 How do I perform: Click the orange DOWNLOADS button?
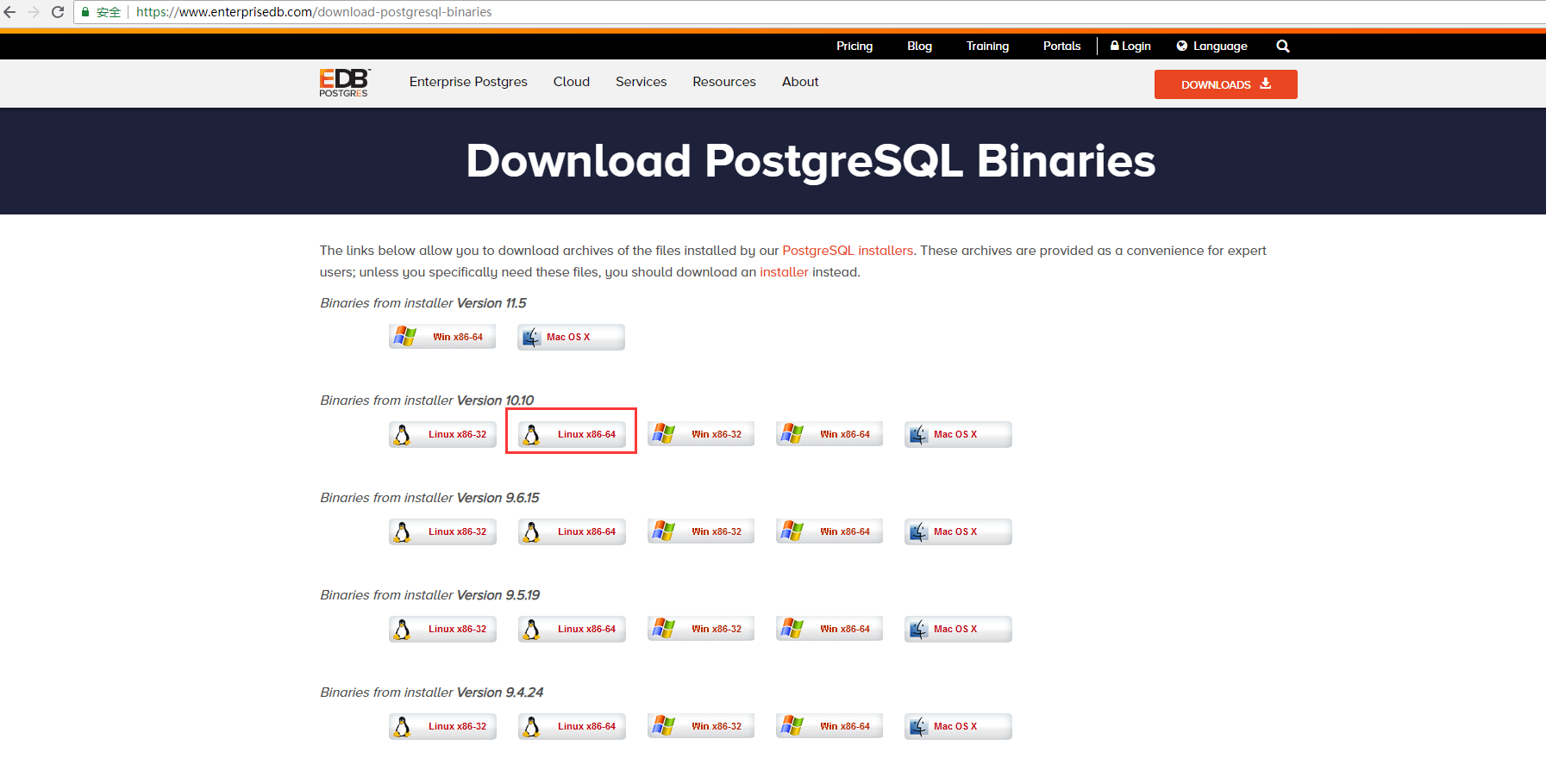tap(1225, 84)
